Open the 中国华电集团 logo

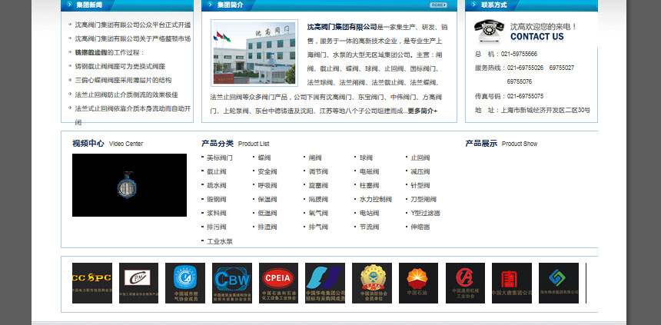point(325,283)
